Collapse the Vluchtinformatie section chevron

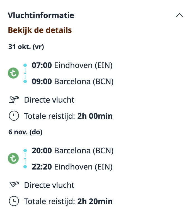click(180, 16)
